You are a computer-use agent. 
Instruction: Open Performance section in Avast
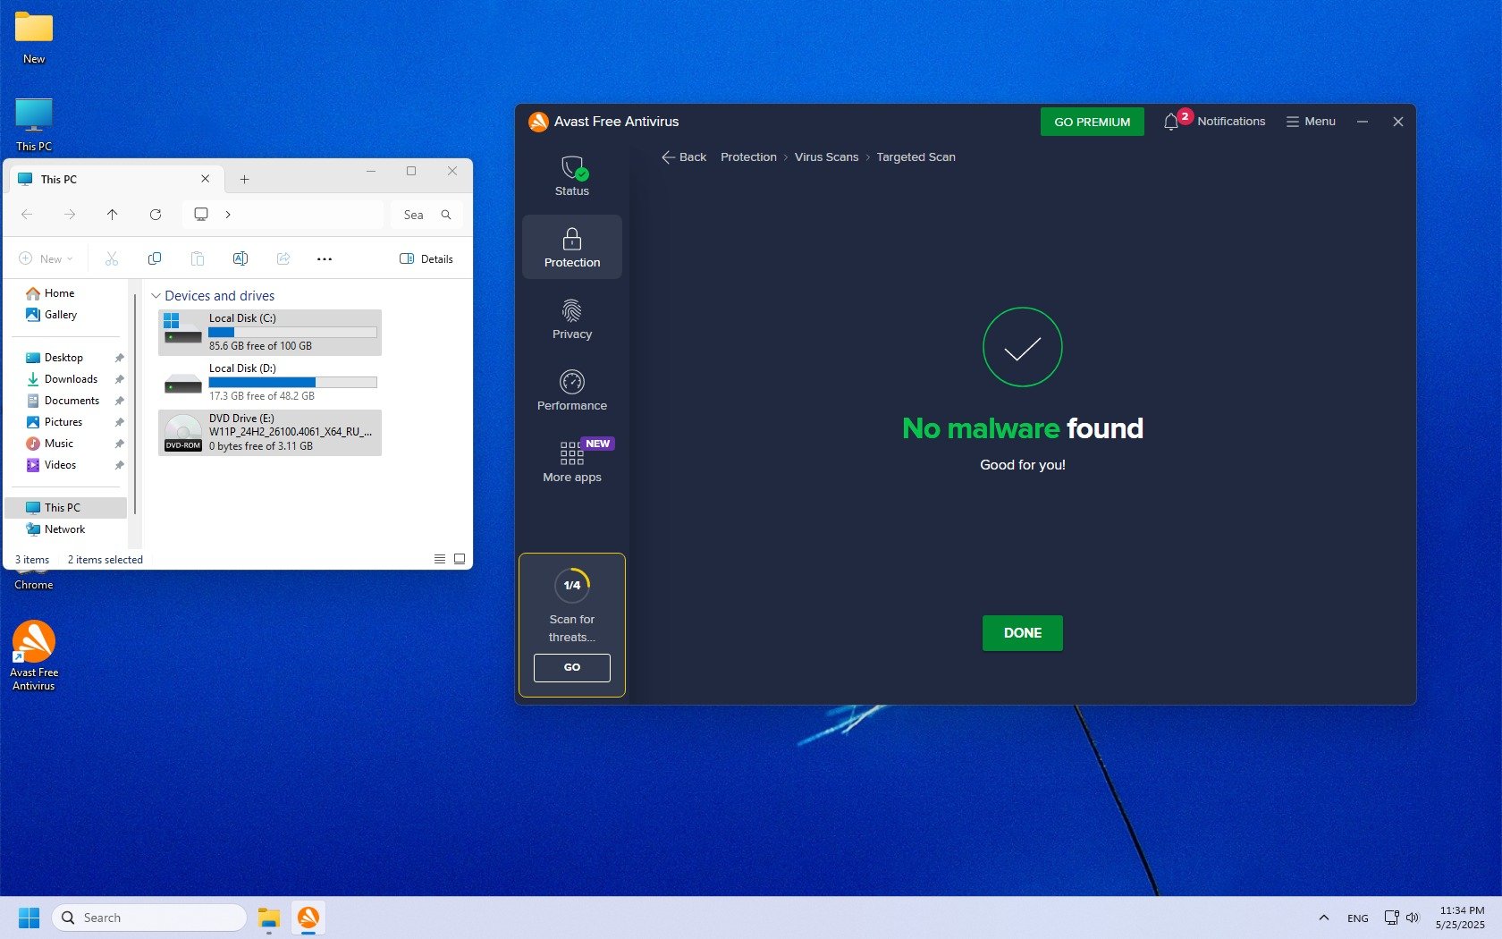tap(572, 390)
